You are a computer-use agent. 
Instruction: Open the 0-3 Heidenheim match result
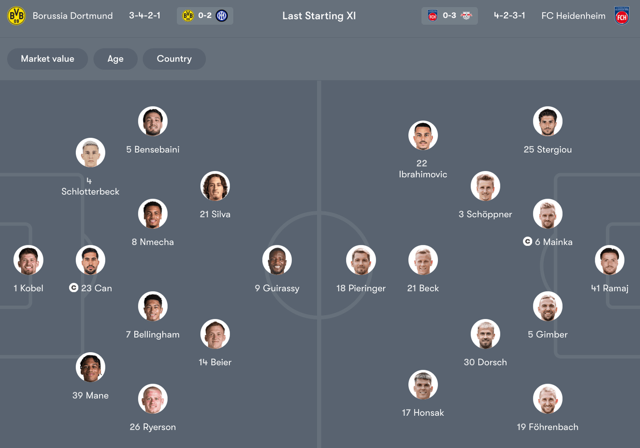coord(450,15)
